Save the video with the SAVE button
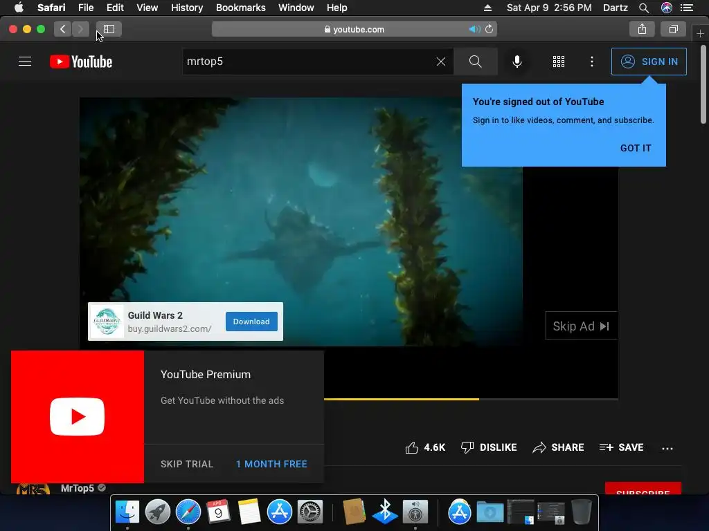This screenshot has width=709, height=531. [621, 447]
